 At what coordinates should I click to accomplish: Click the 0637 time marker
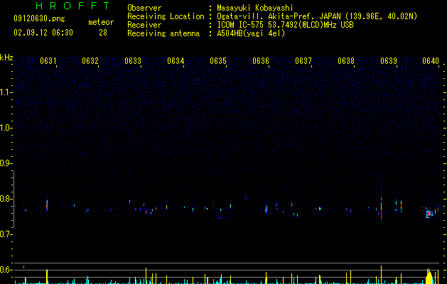pyautogui.click(x=303, y=61)
